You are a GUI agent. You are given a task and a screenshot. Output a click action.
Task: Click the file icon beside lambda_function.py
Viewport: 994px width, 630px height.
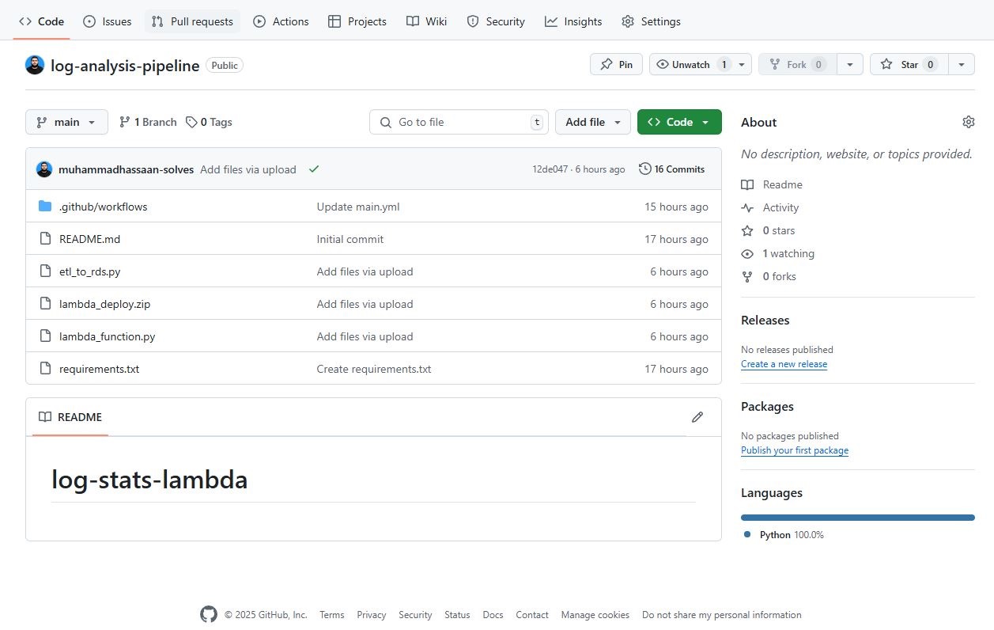[x=45, y=336]
